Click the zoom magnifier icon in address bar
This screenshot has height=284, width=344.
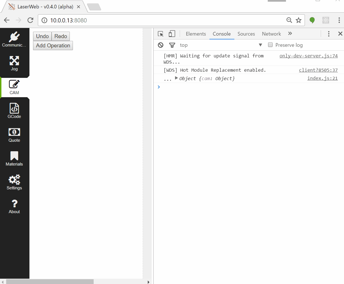coord(289,20)
